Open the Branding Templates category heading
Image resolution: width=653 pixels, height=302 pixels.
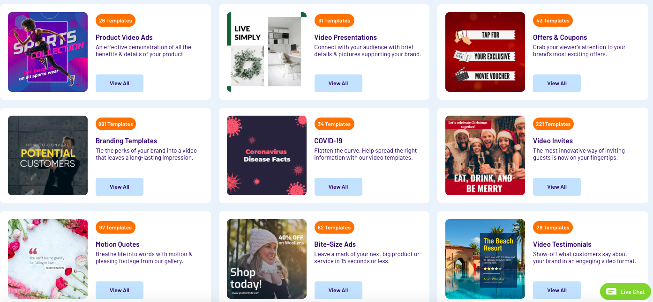126,140
